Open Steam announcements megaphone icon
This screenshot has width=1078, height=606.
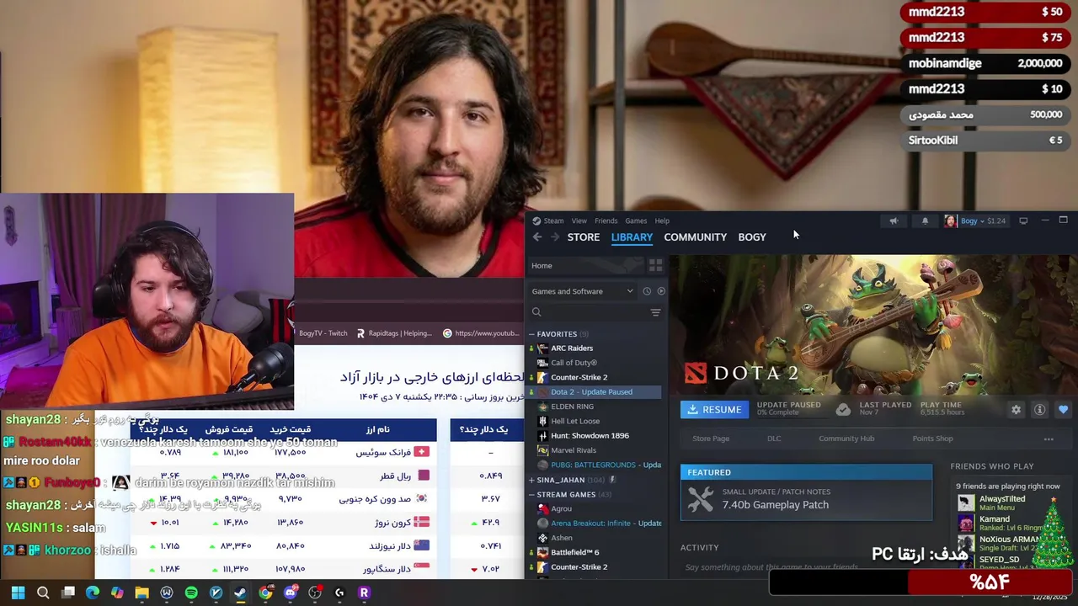[894, 221]
